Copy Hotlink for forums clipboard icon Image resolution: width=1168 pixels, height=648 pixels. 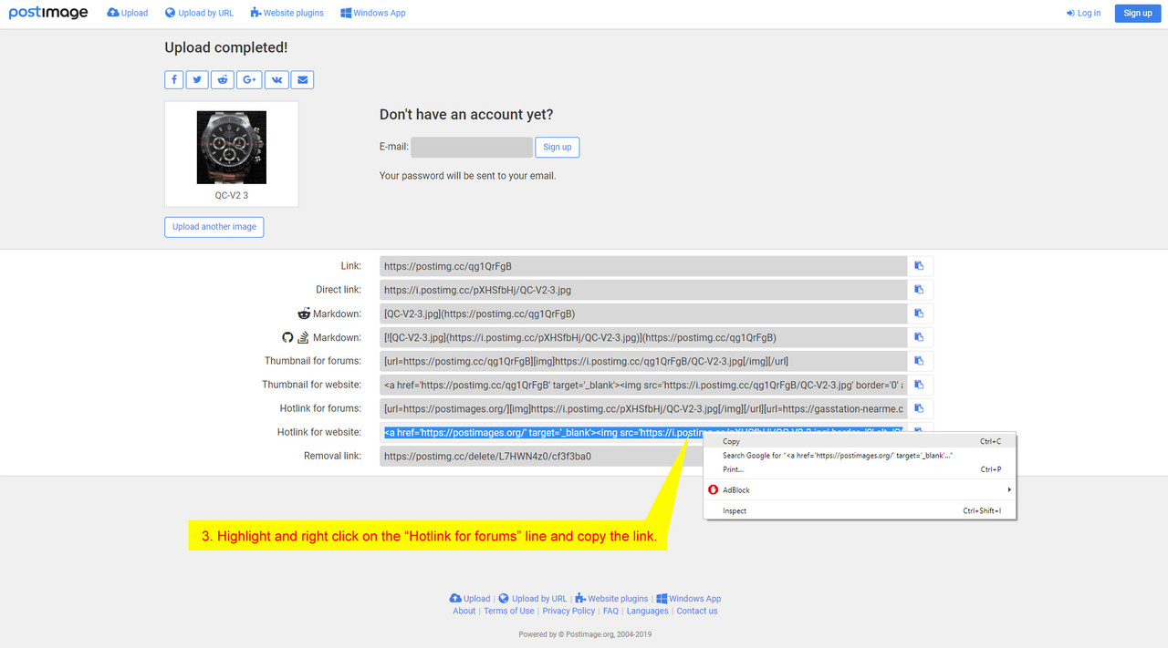[x=920, y=408]
